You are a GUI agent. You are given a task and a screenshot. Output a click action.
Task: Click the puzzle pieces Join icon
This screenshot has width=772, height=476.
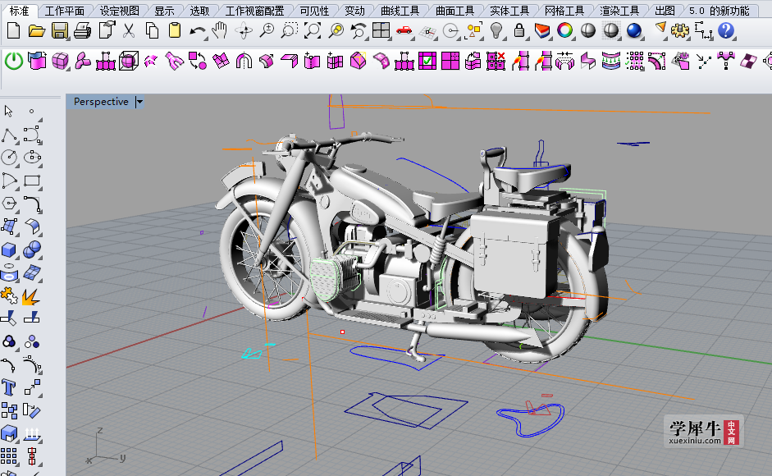click(x=9, y=296)
